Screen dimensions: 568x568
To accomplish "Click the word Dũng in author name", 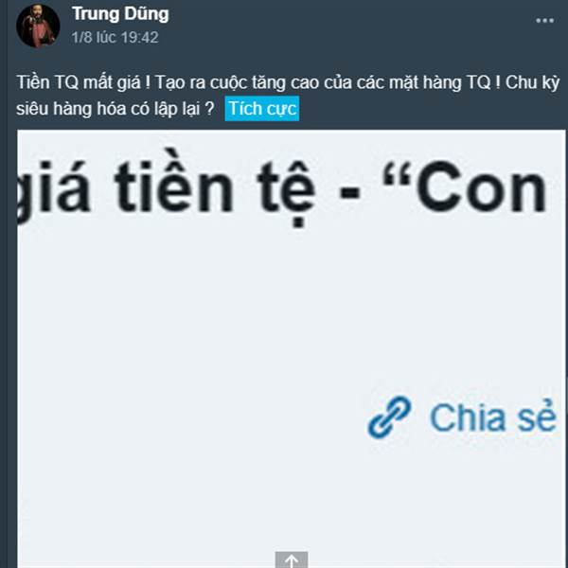I will coord(147,14).
